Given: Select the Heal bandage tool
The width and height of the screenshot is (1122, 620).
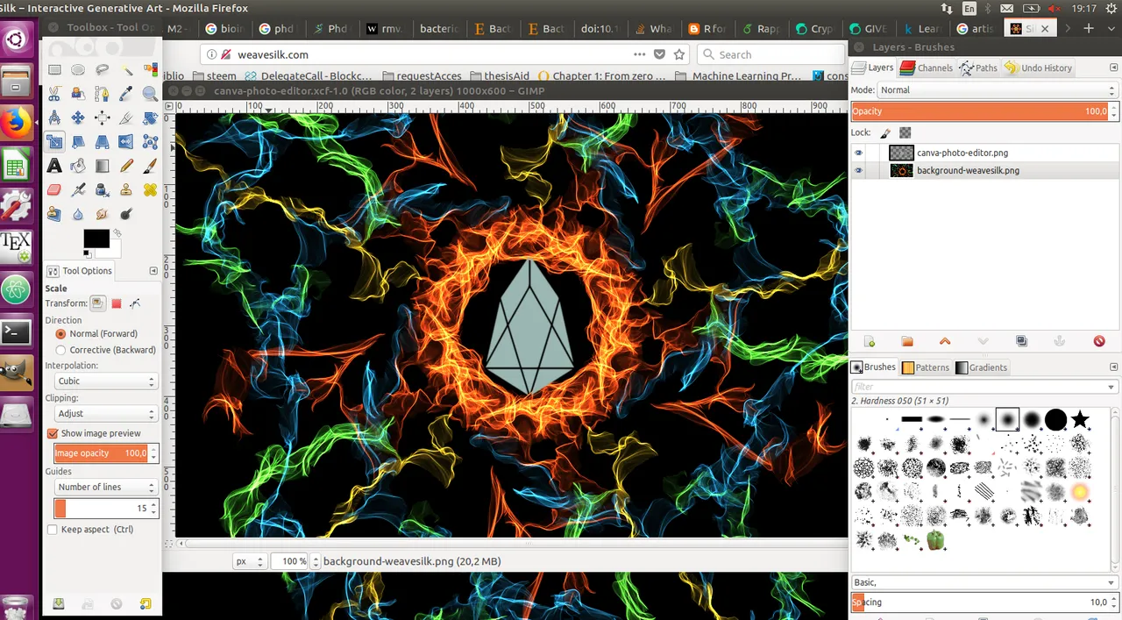Looking at the screenshot, I should 150,189.
